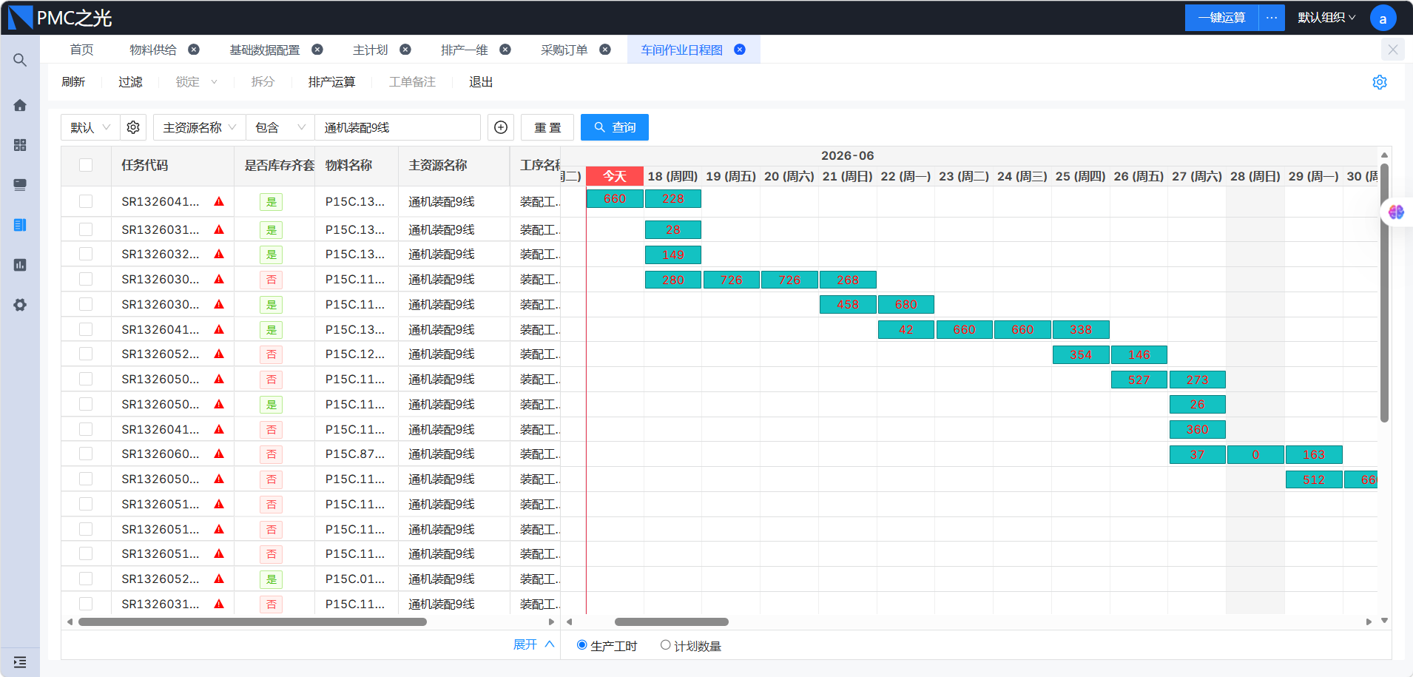Viewport: 1413px width, 677px height.
Task: Click the Gantt chart horizontal scrollbar
Action: pyautogui.click(x=671, y=622)
